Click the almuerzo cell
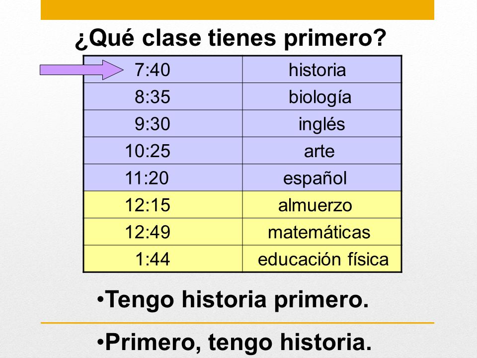Image resolution: width=477 pixels, height=358 pixels. pyautogui.click(x=322, y=204)
